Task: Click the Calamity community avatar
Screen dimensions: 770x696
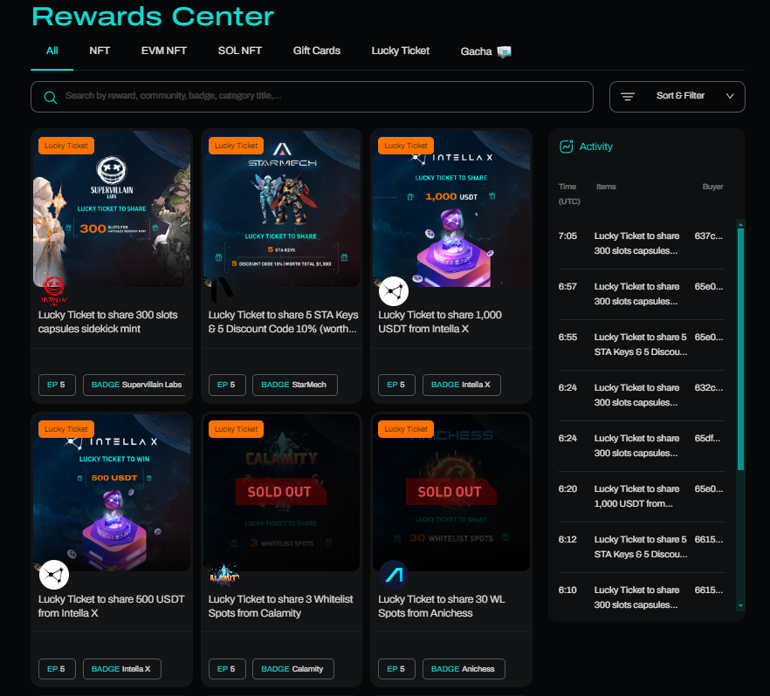Action: tap(223, 575)
